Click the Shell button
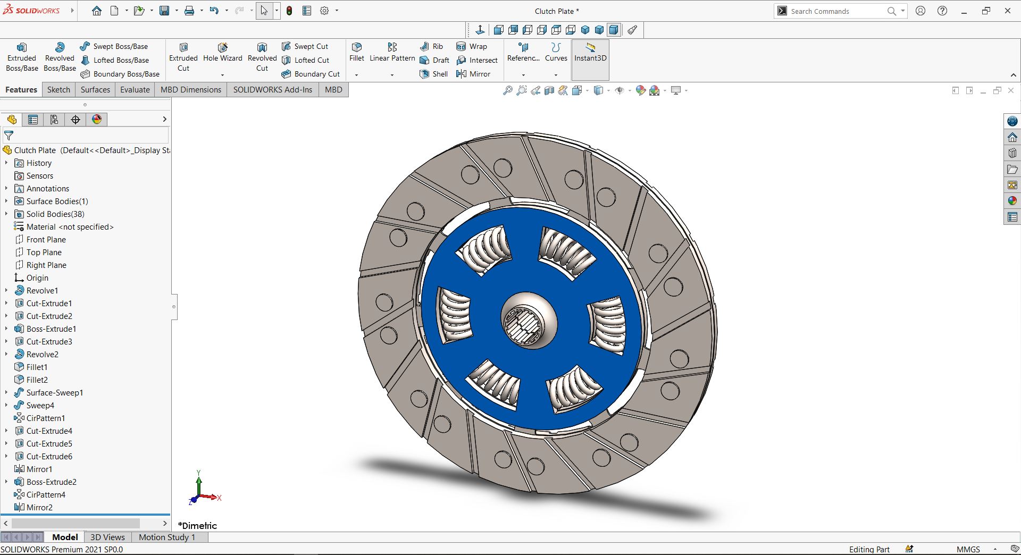This screenshot has width=1021, height=555. 434,74
